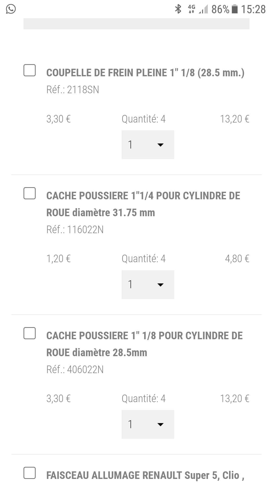The image size is (273, 485).
Task: Tap the Bluetooth status icon
Action: coord(178,9)
